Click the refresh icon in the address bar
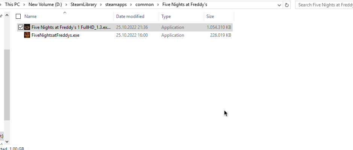353x150 pixels. point(287,5)
